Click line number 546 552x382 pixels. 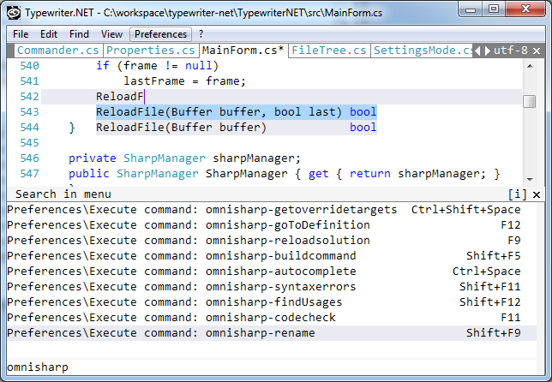click(x=29, y=158)
